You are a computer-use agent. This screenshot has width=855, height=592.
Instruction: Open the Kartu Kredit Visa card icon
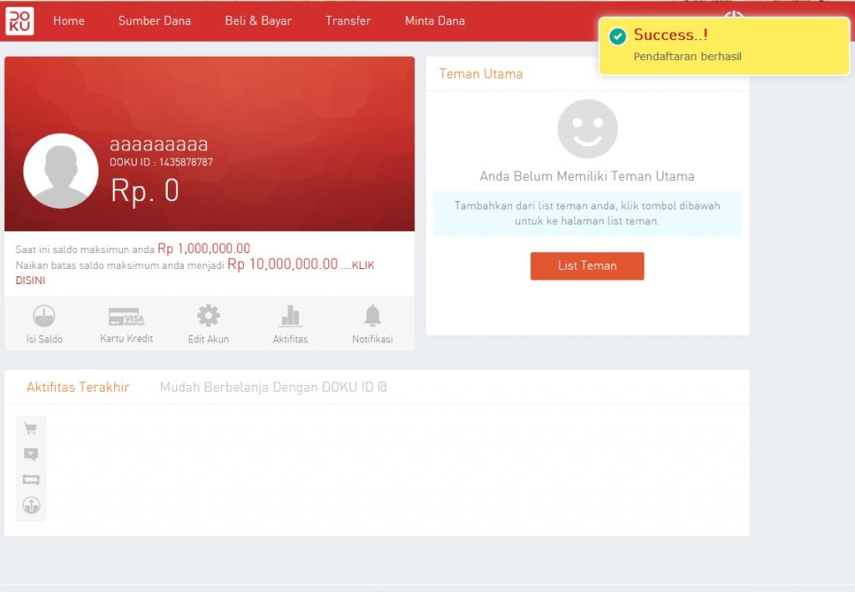pos(127,316)
